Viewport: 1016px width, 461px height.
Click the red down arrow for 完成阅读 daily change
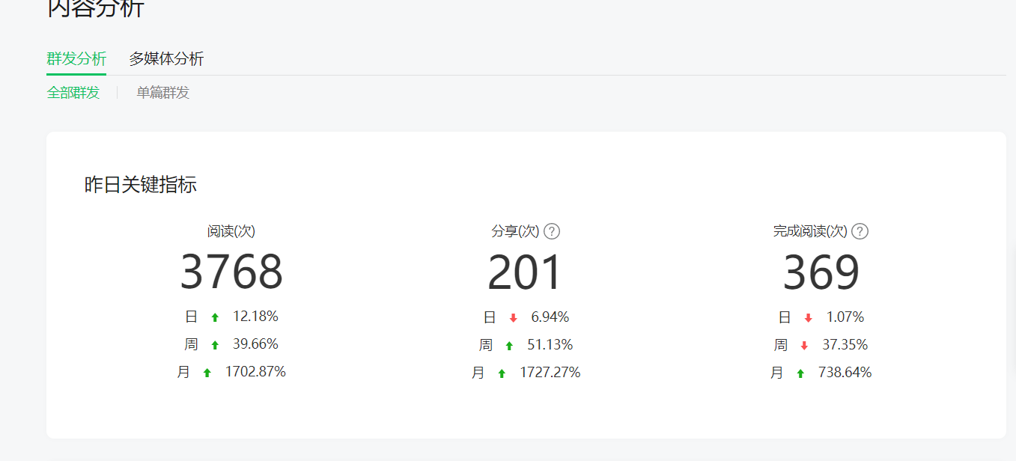808,318
